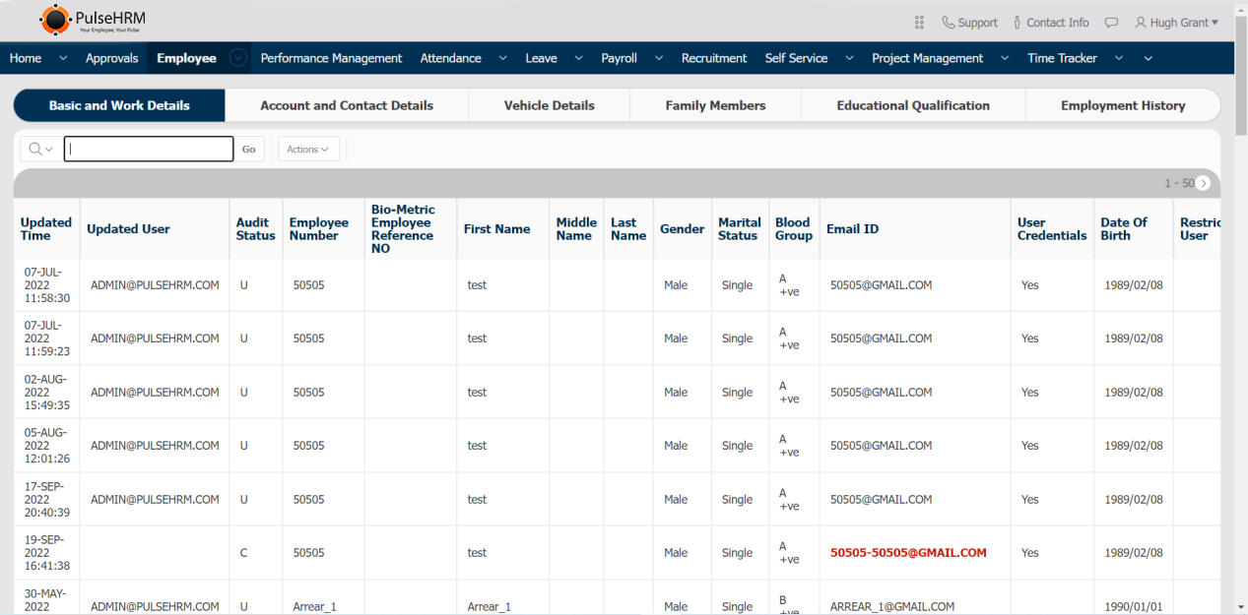Open the chat bubble feedback icon

(x=1111, y=23)
